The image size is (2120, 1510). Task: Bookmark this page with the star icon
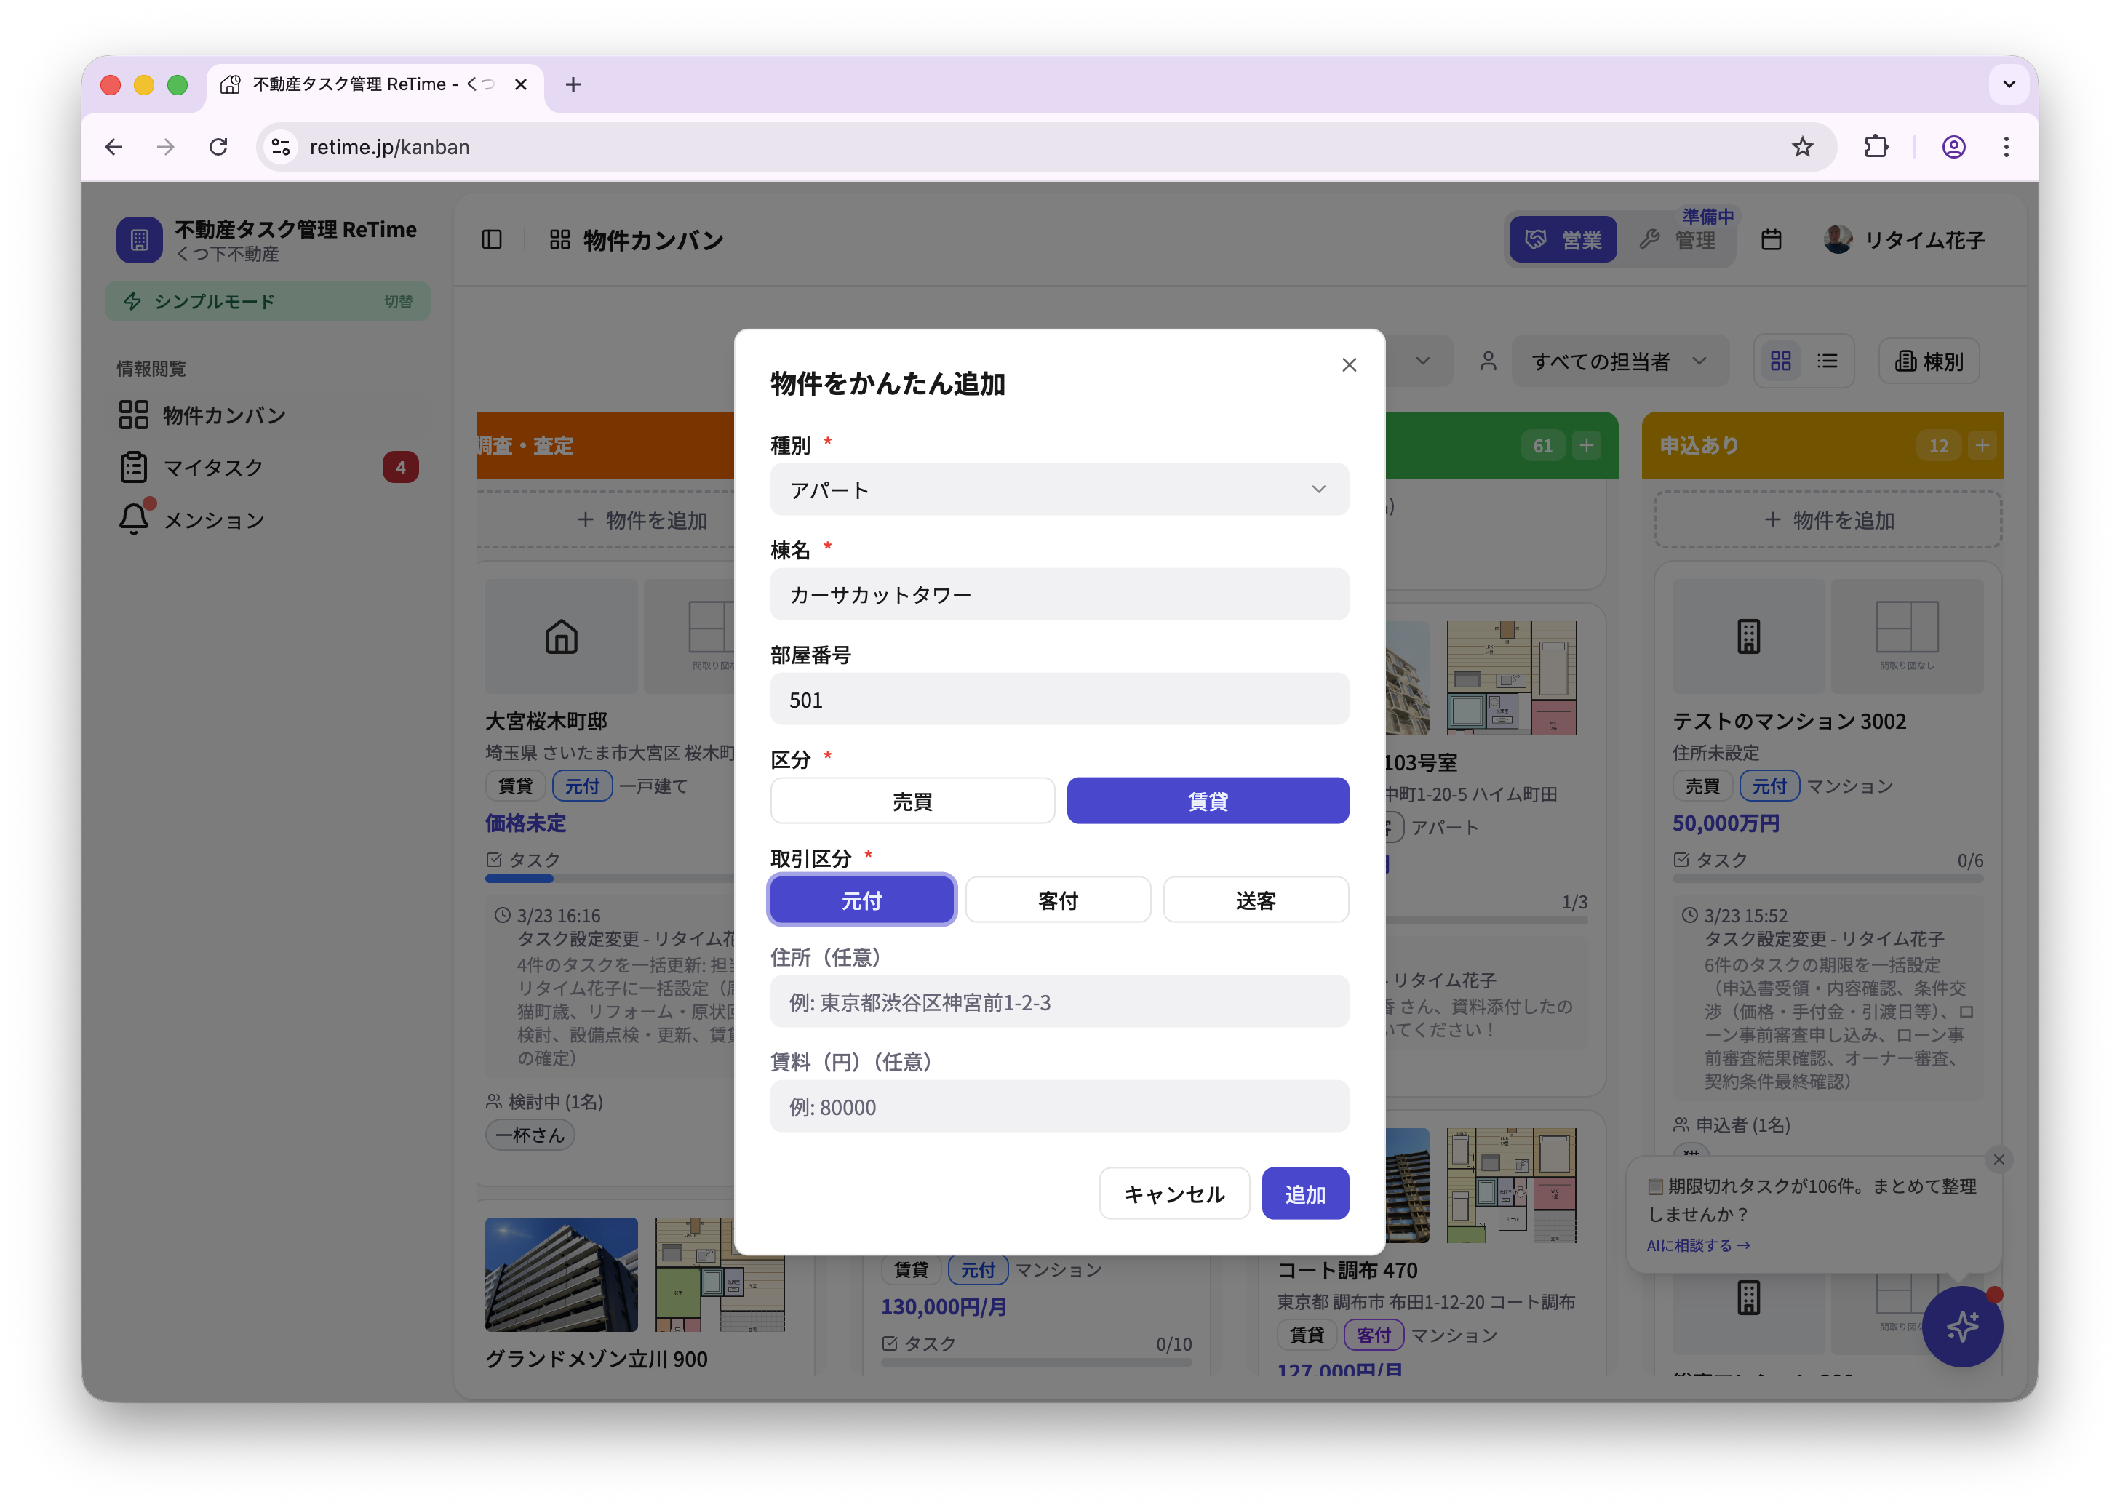(x=1802, y=147)
